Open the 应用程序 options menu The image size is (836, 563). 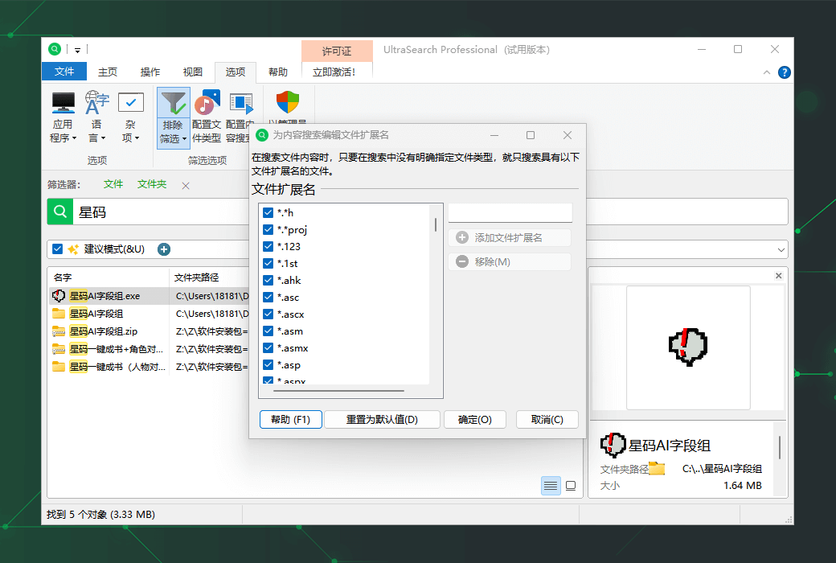tap(63, 117)
